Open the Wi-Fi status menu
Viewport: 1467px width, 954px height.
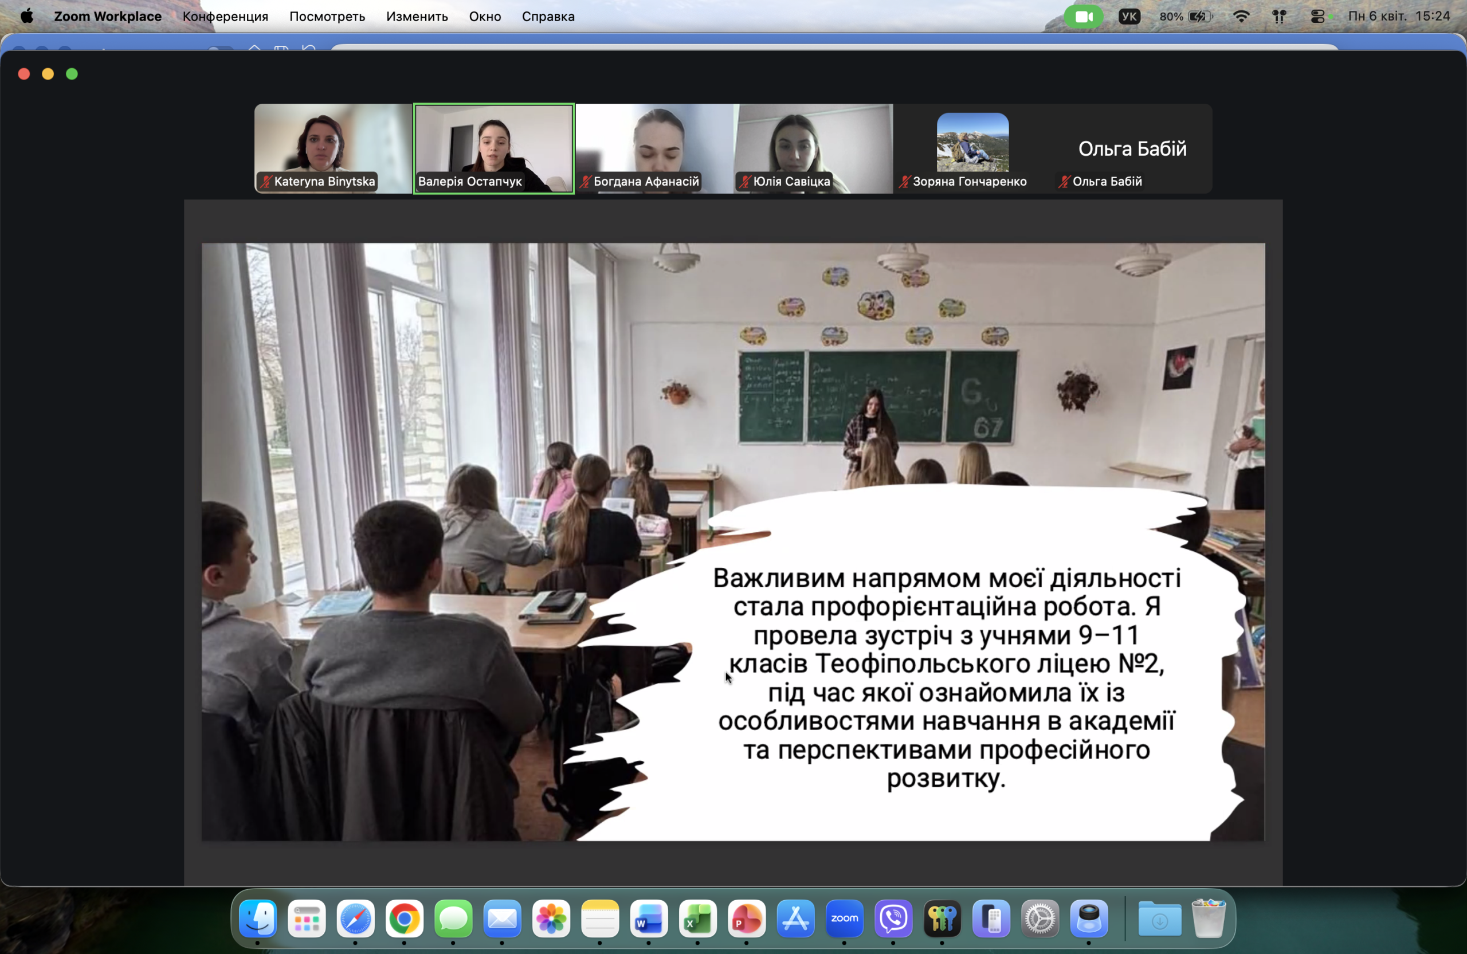coord(1241,17)
